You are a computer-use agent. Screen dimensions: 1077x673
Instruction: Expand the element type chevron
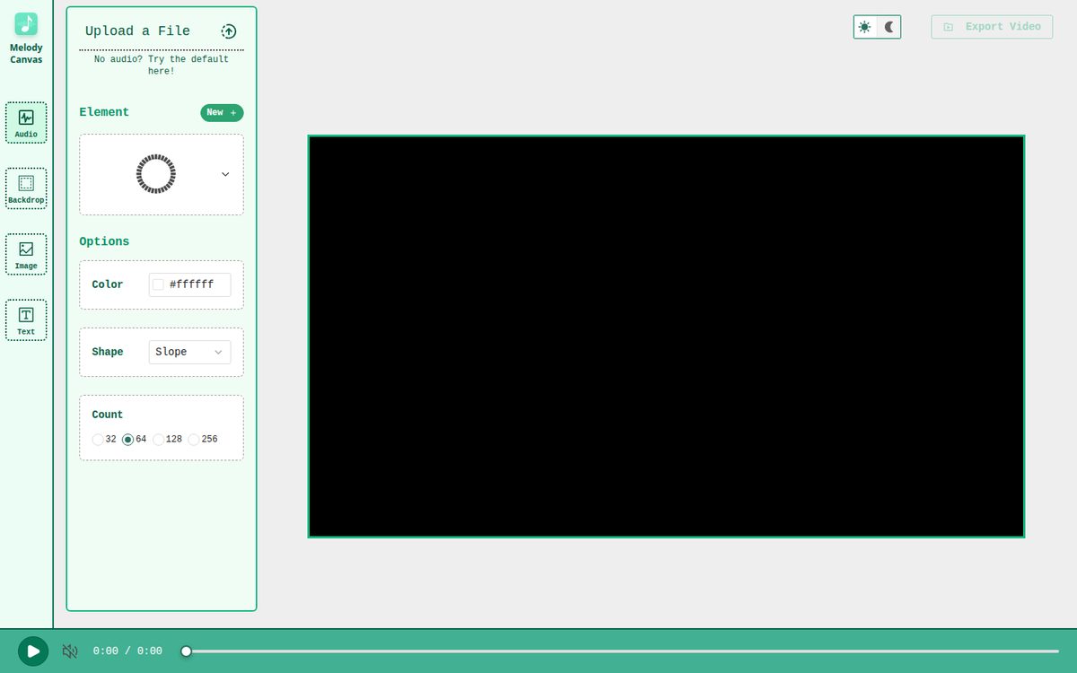[x=225, y=174]
